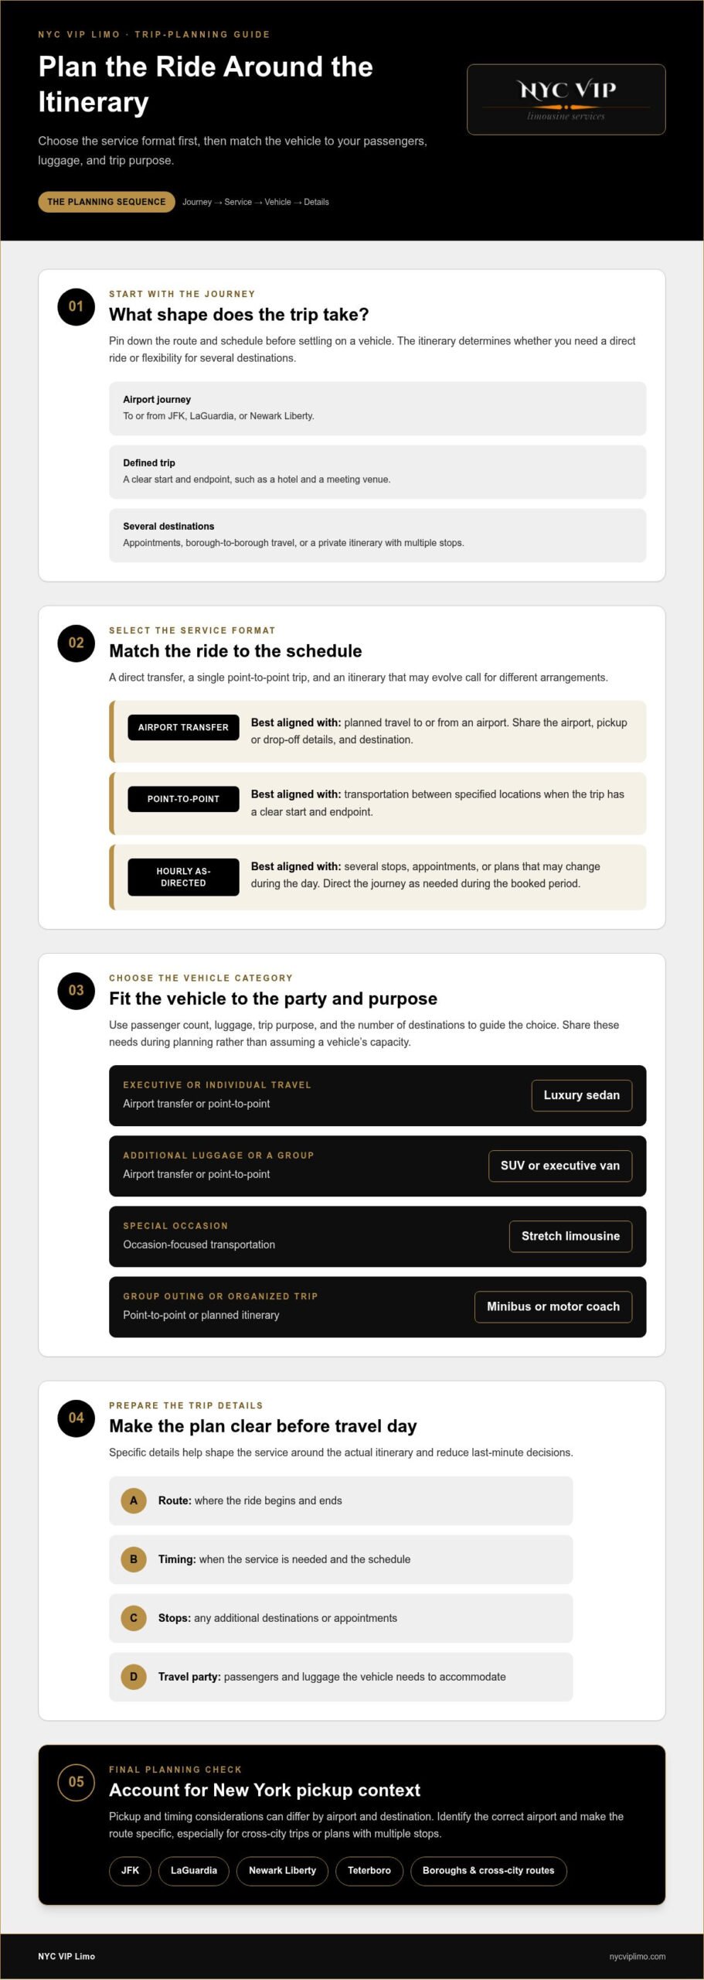Select the Airport Transfer service label
Image resolution: width=704 pixels, height=1980 pixels.
(183, 727)
